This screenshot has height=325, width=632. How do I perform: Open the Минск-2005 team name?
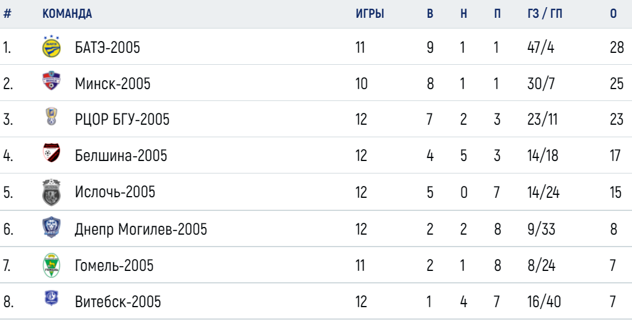click(x=112, y=84)
